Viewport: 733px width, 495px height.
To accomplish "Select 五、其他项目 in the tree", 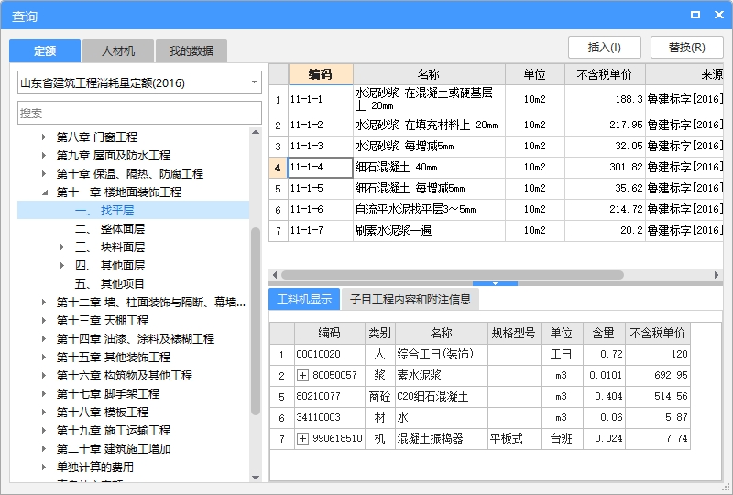I will [110, 283].
